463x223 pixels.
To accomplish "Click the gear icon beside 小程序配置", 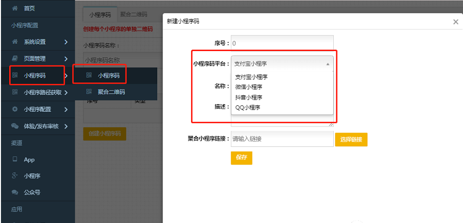I will 14,109.
